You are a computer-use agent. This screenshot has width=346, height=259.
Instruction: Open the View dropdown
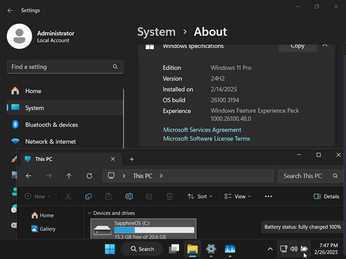[x=238, y=196]
